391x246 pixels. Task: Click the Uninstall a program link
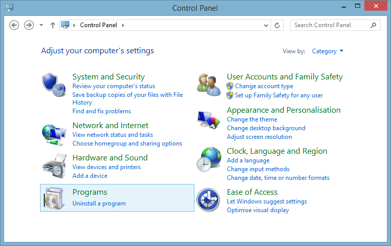99,203
